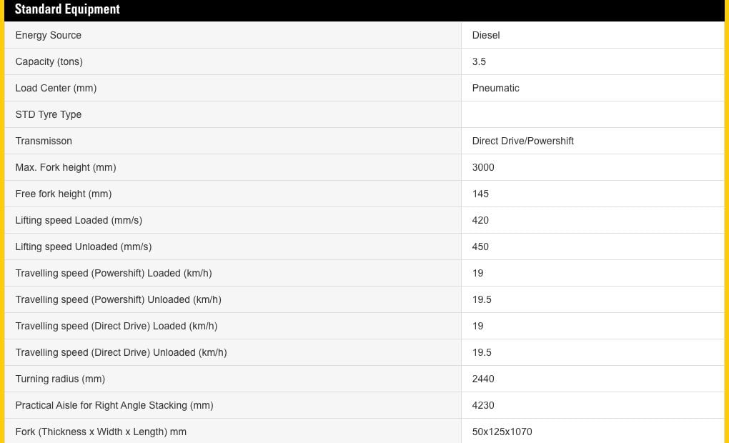Image resolution: width=729 pixels, height=443 pixels.
Task: Select the STD Tyre Type label
Action: (x=49, y=114)
